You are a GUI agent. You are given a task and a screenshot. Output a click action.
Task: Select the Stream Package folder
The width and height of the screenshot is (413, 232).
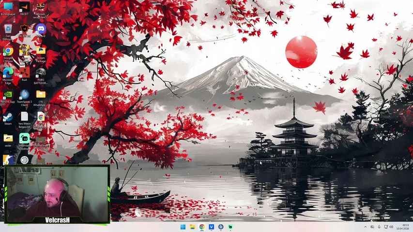coord(41,54)
